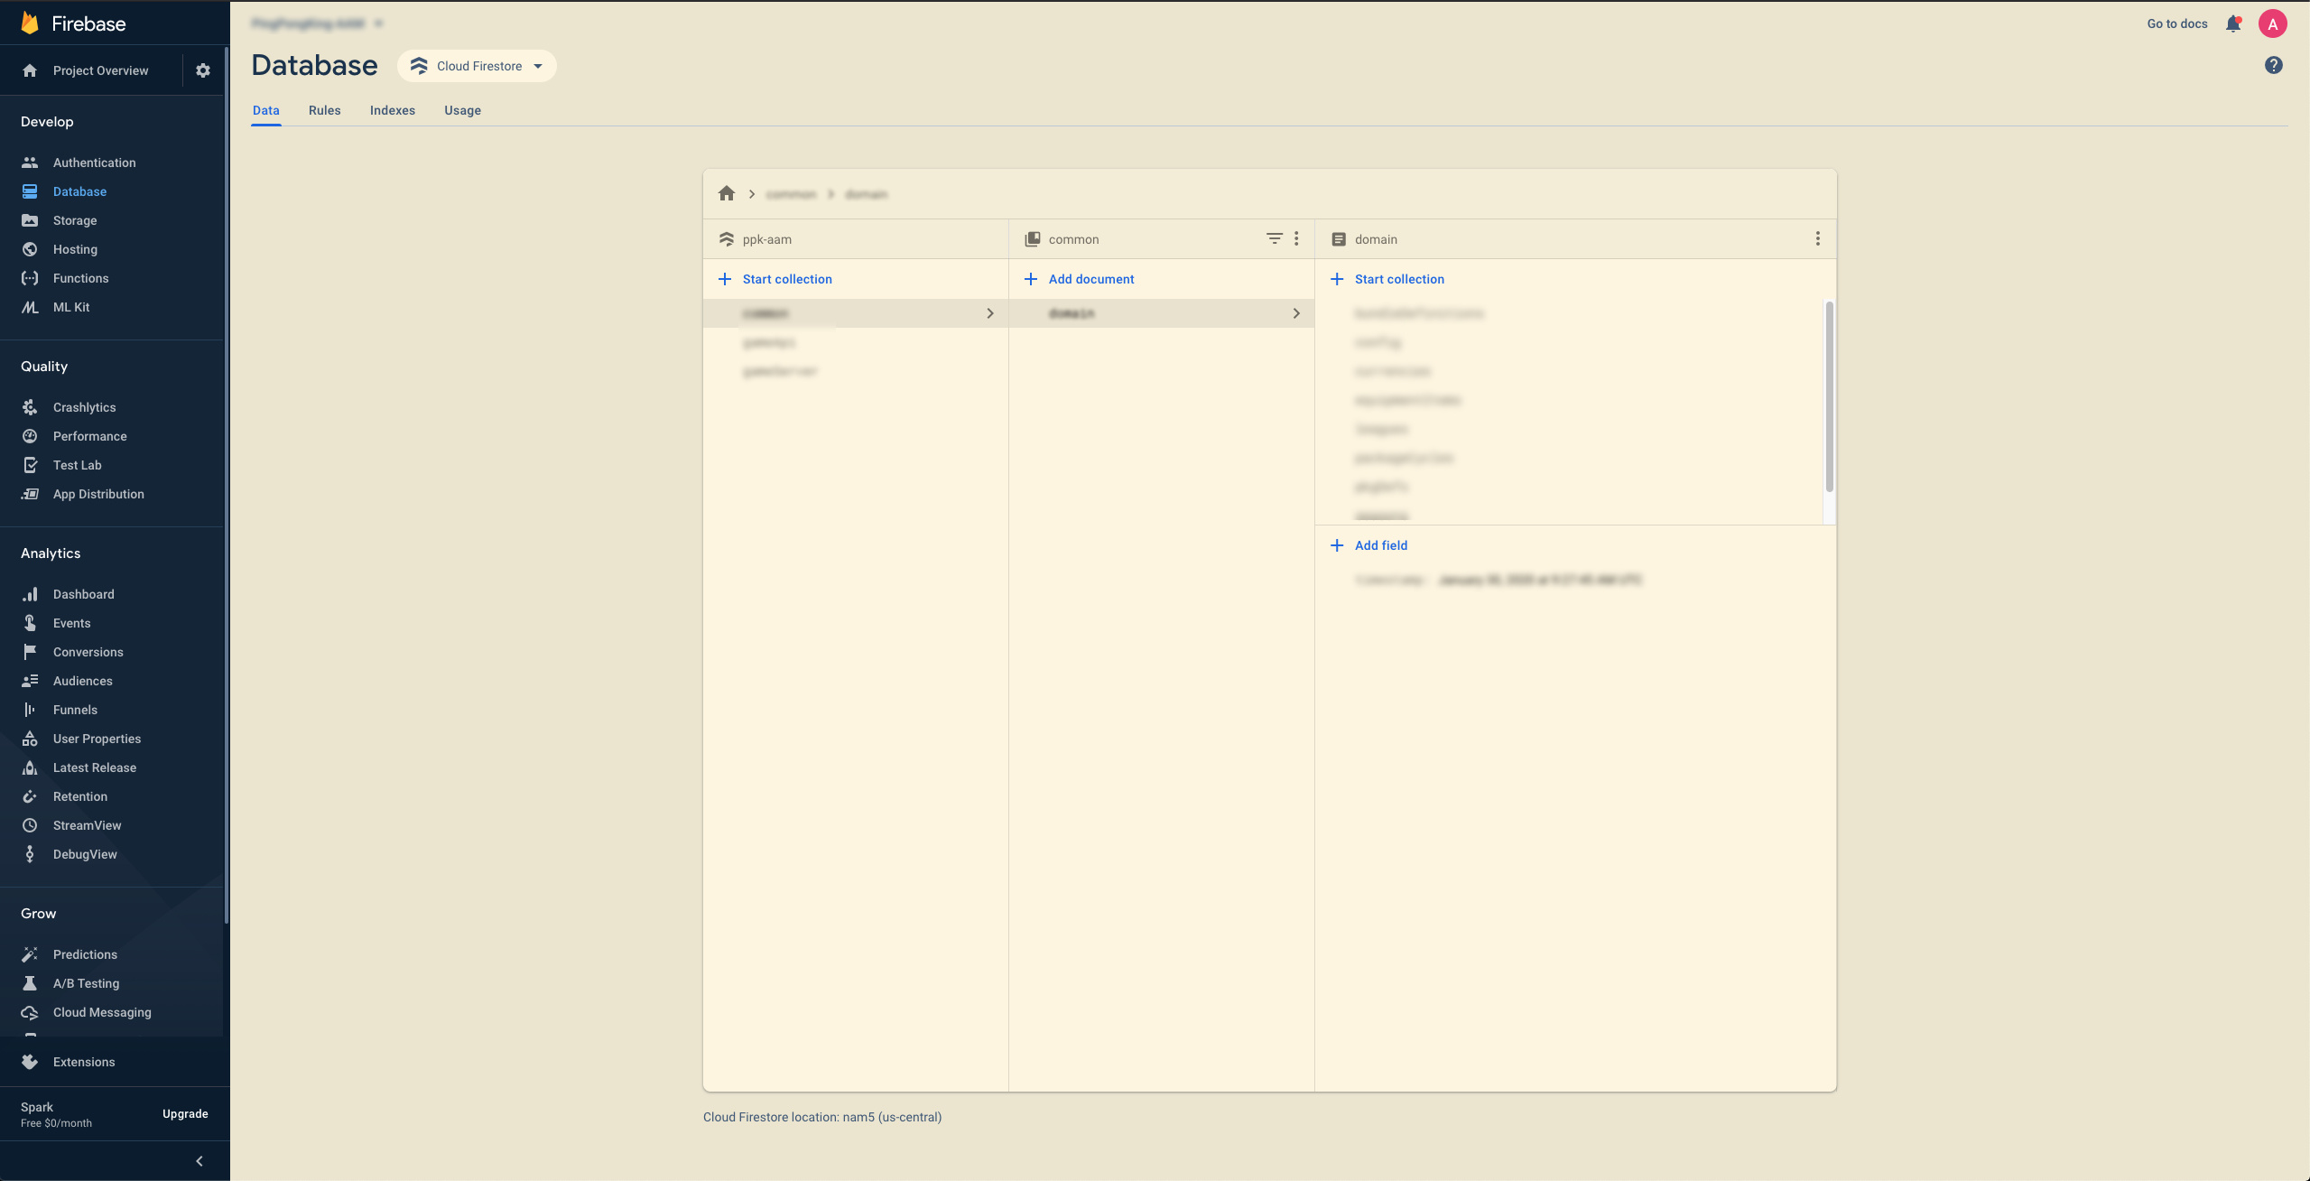Open Crashlytics in the sidebar

[84, 407]
